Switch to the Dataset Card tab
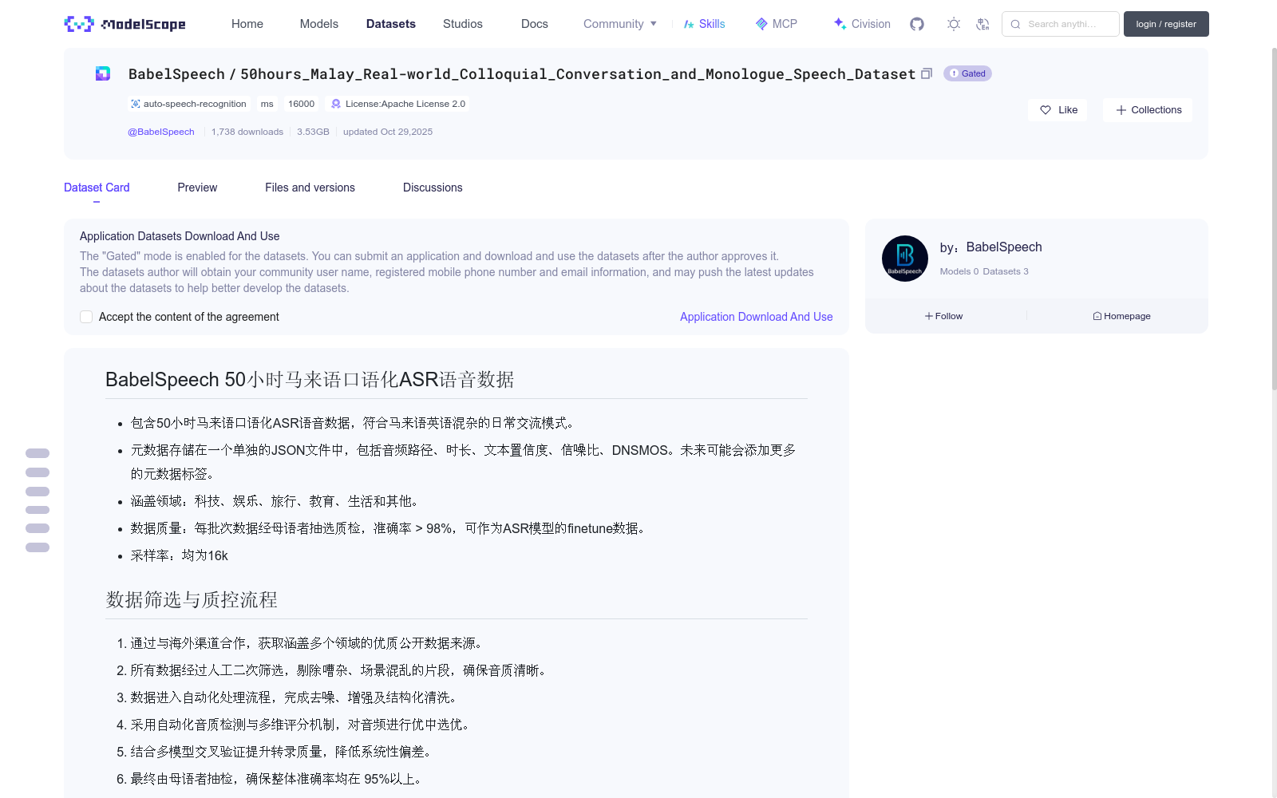Screen dimensions: 1277x798 point(97,188)
